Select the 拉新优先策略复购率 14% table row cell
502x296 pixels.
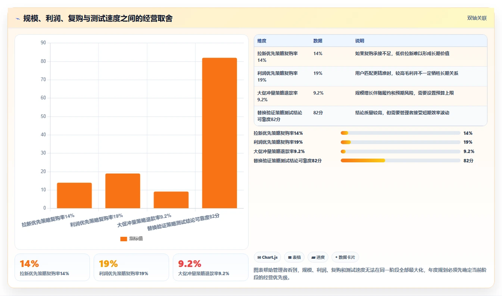tap(282, 57)
